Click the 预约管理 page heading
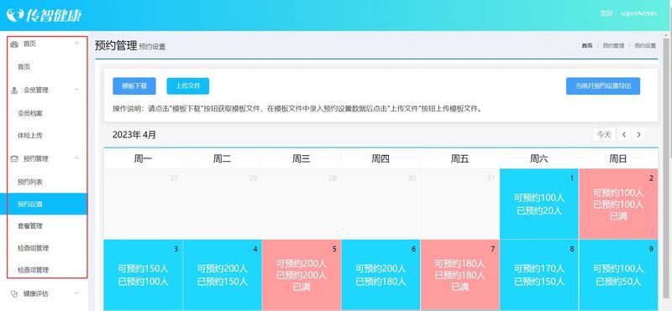The width and height of the screenshot is (672, 311). 116,45
